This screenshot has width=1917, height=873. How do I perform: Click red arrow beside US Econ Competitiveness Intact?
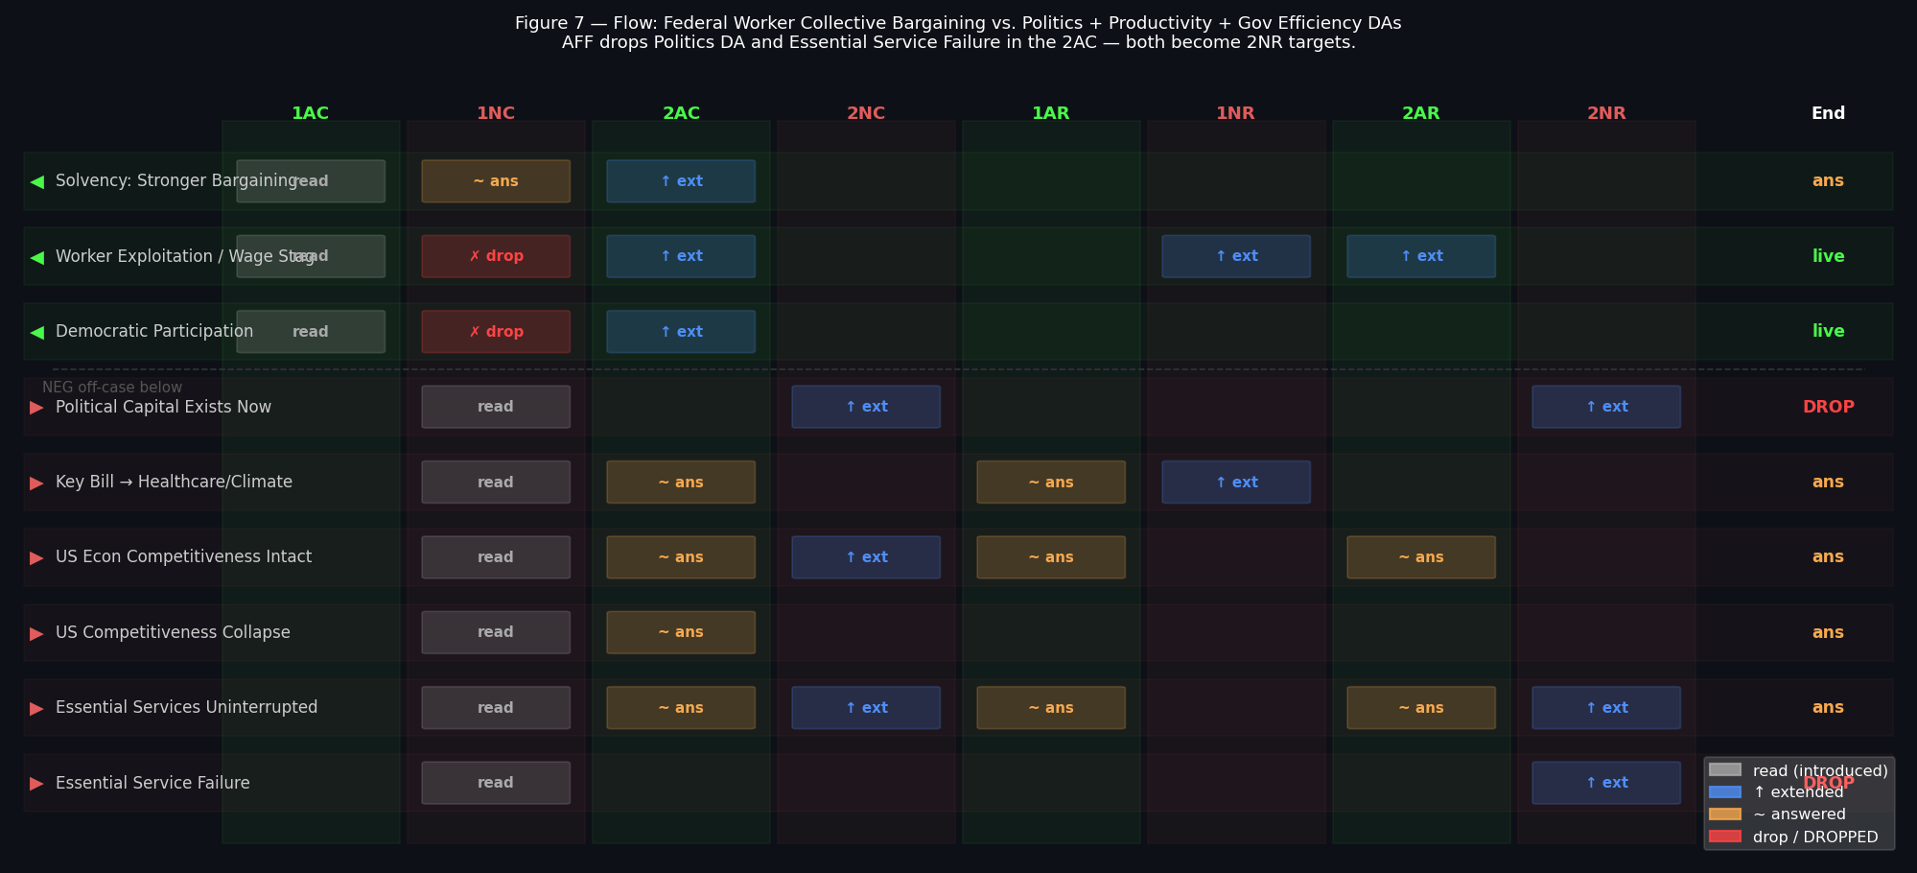click(x=37, y=557)
